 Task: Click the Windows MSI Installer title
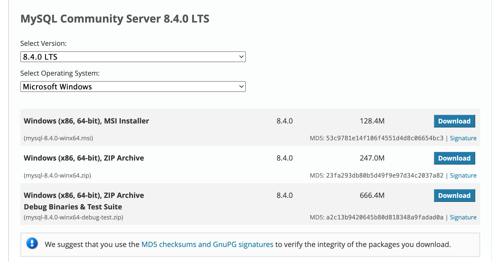86,121
